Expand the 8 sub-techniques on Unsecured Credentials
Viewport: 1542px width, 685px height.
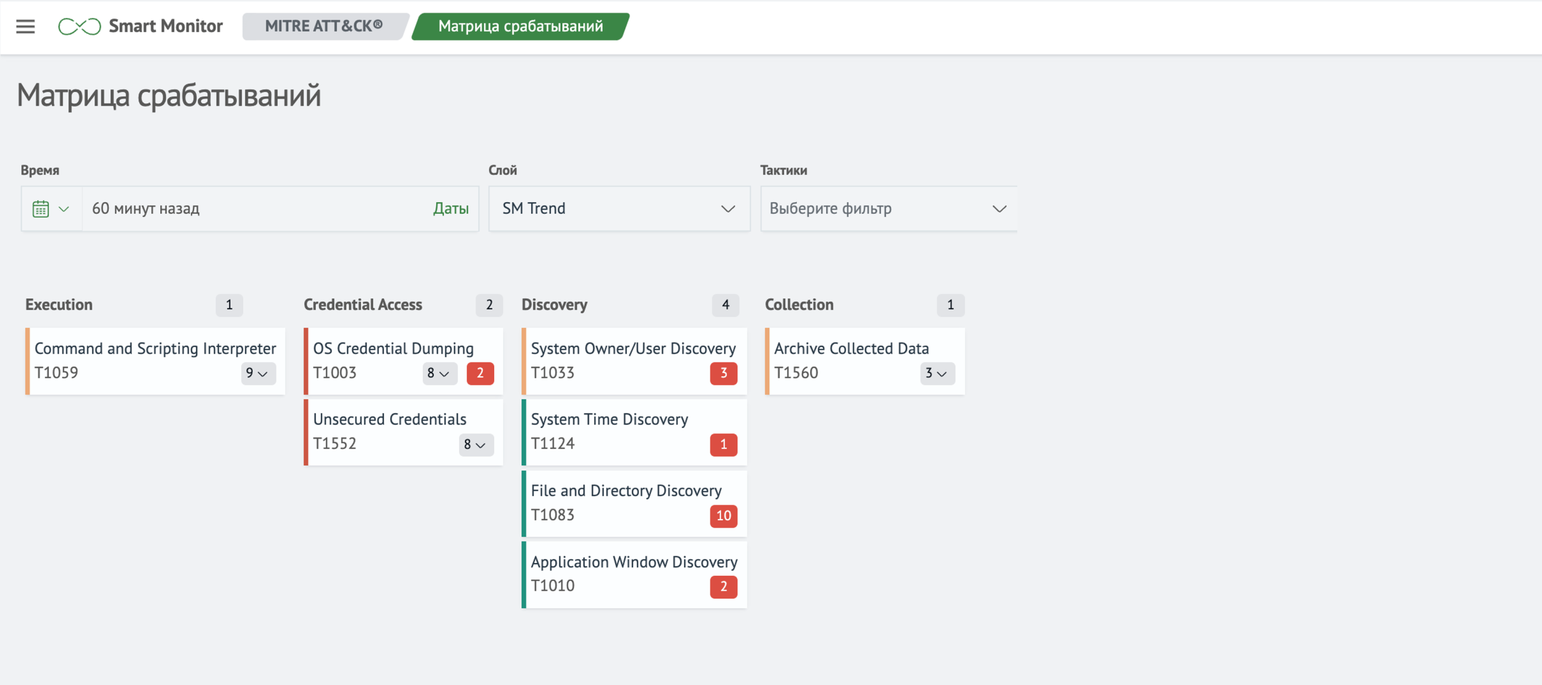[x=475, y=445]
